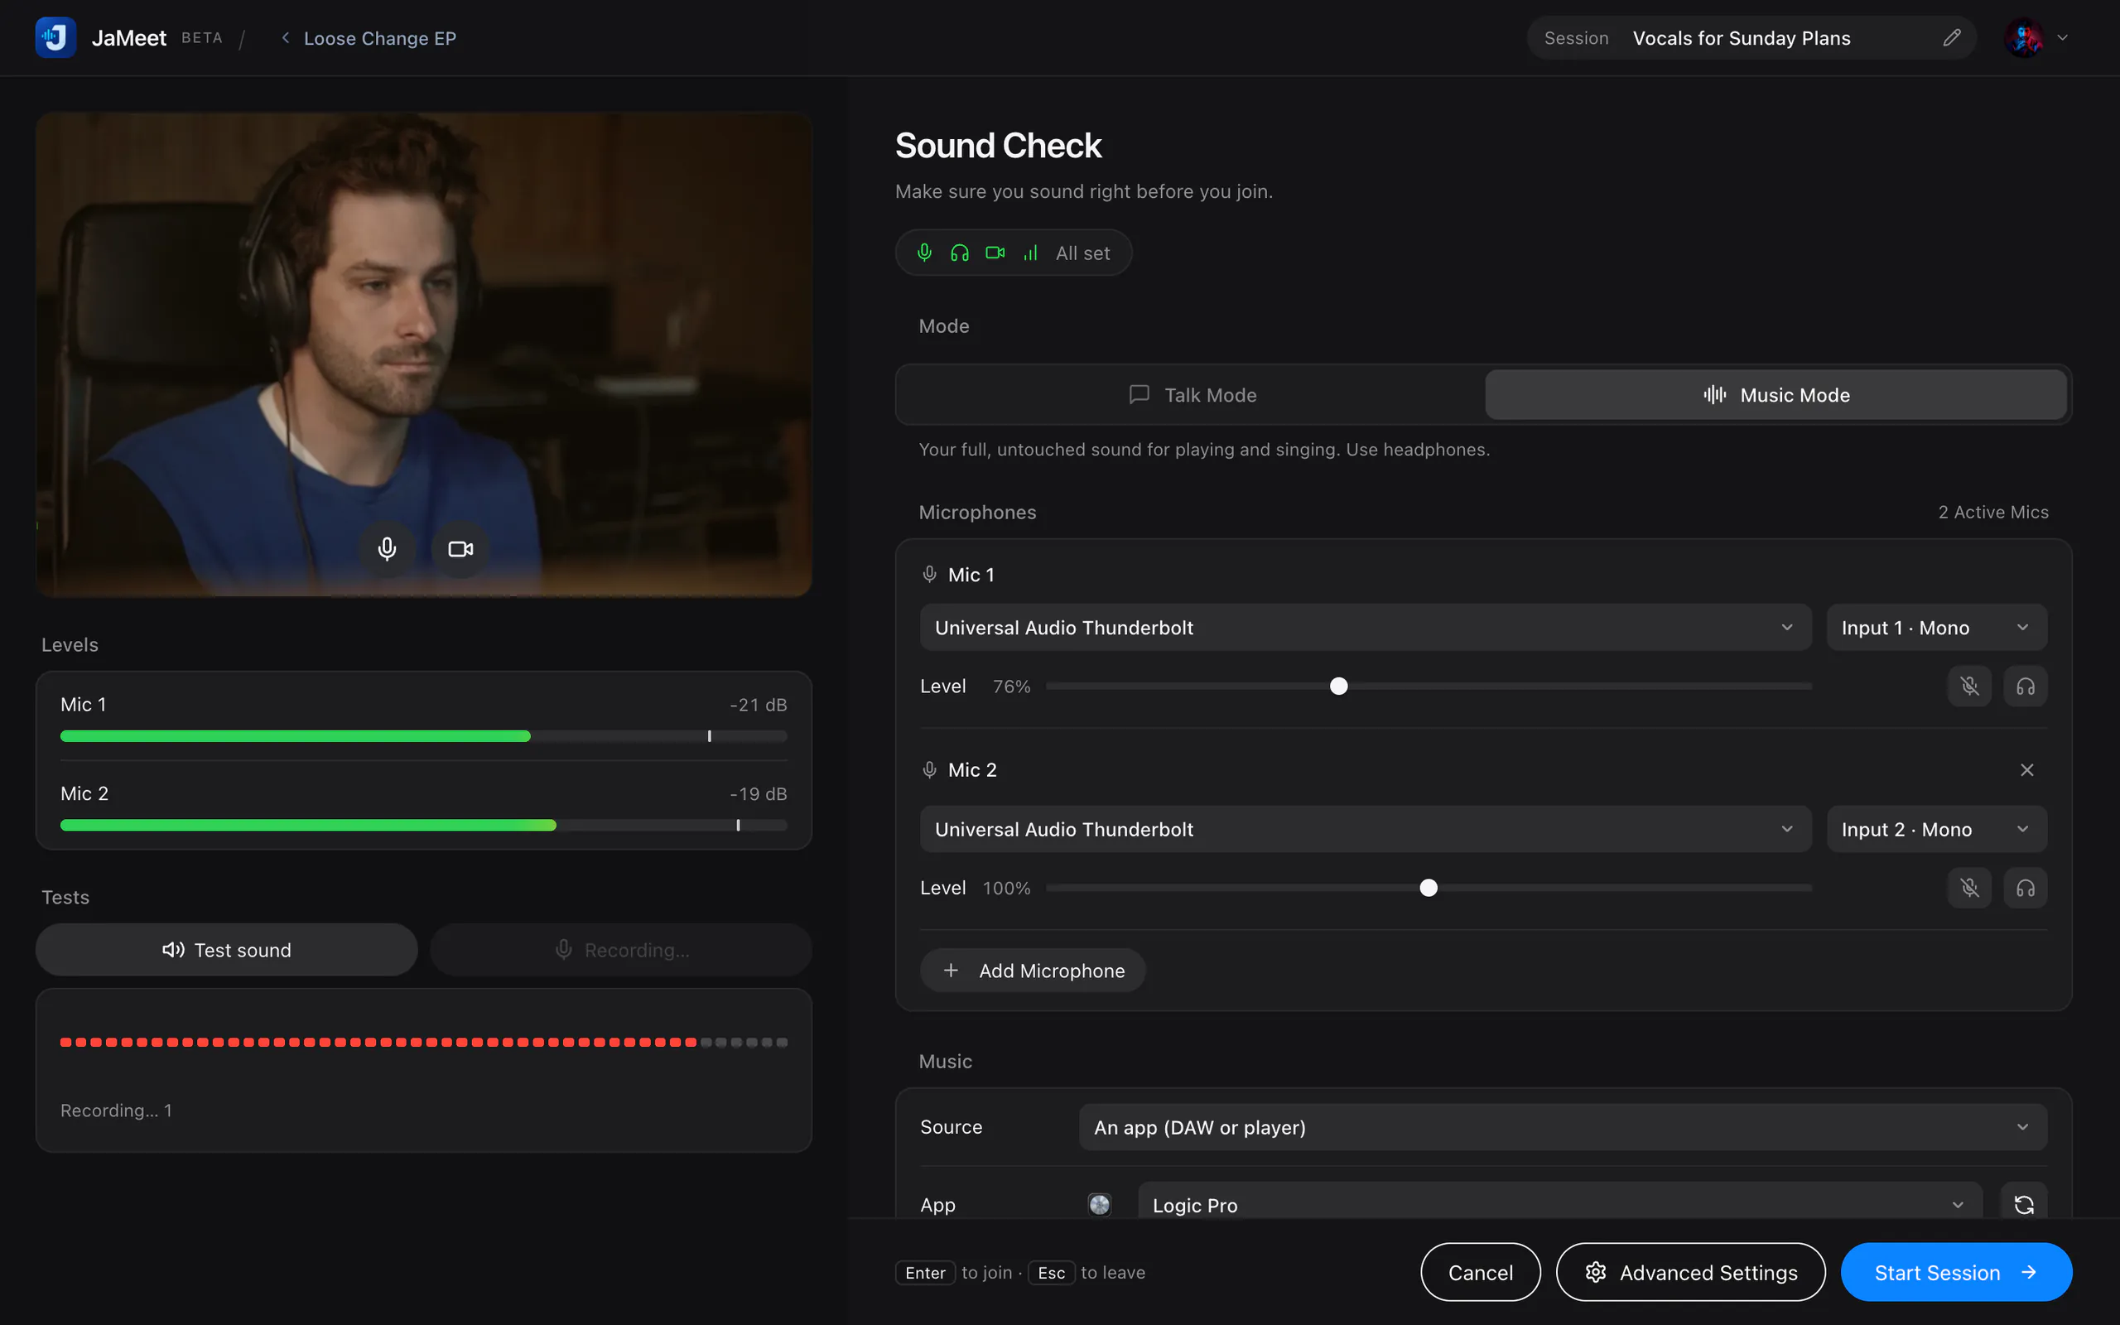Click the Mic 1 level meter bar

pyautogui.click(x=424, y=736)
